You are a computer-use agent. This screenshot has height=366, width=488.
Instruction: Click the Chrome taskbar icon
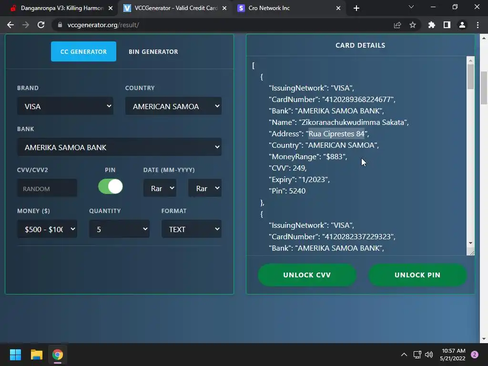[58, 355]
